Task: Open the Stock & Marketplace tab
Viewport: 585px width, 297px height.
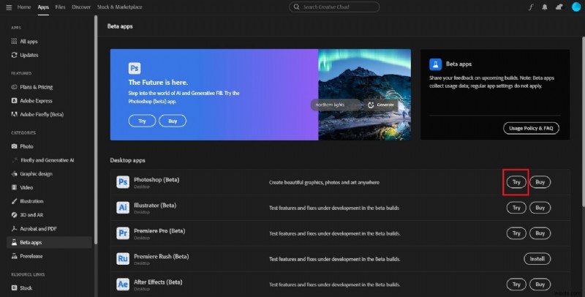Action: tap(119, 7)
